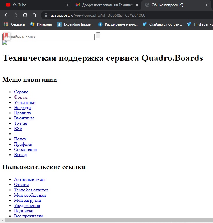Screen dimensions: 213x223
Task: Open the Профиль link
Action: (23, 144)
